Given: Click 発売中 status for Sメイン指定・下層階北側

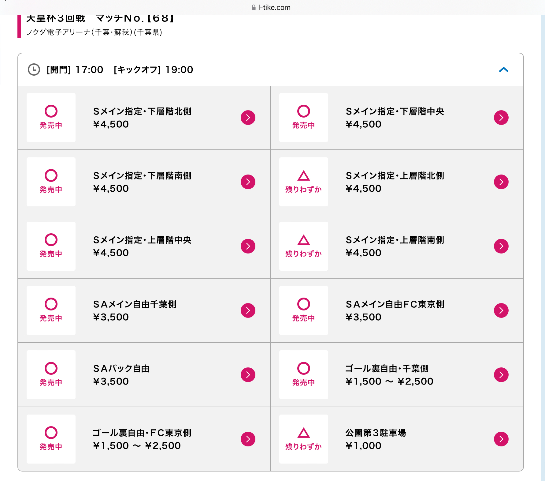Looking at the screenshot, I should 51,118.
